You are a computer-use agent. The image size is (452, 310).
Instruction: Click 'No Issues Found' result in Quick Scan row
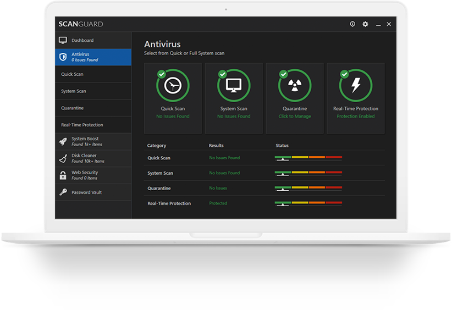tap(224, 158)
